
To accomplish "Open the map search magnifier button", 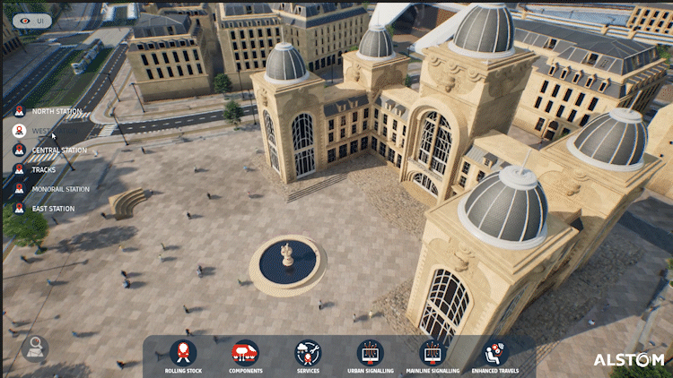I will (x=35, y=348).
